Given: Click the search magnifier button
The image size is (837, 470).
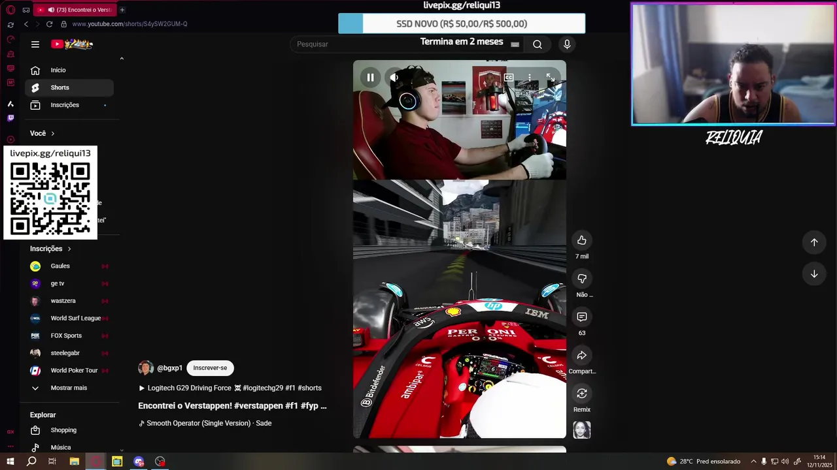Looking at the screenshot, I should (538, 44).
